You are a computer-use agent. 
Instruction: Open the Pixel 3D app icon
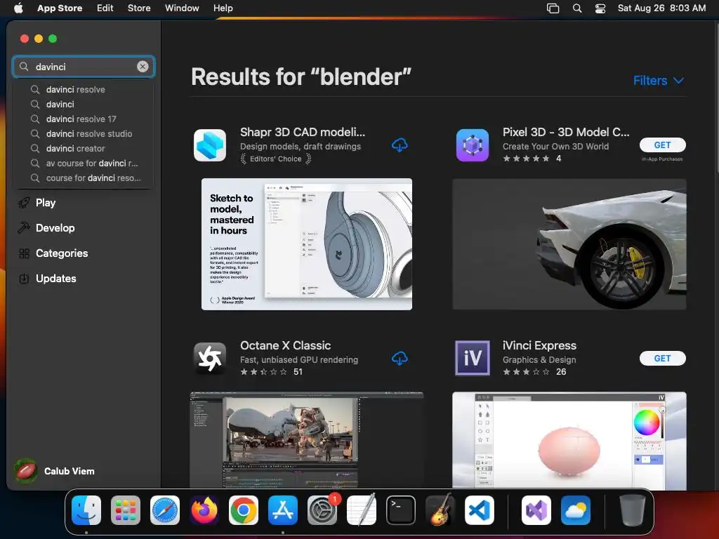[473, 145]
